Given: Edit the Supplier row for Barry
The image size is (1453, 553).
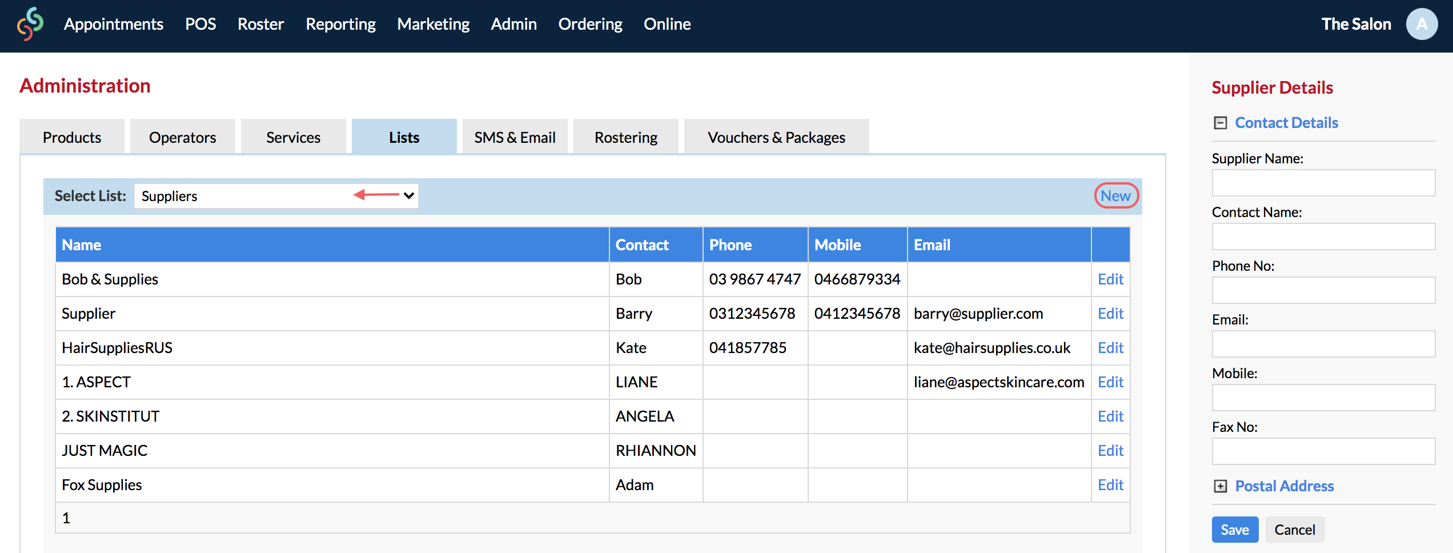Looking at the screenshot, I should pyautogui.click(x=1110, y=314).
